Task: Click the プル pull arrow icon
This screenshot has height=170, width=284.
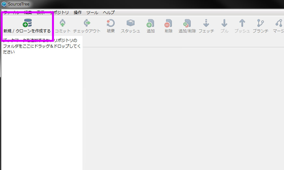Action: click(224, 23)
